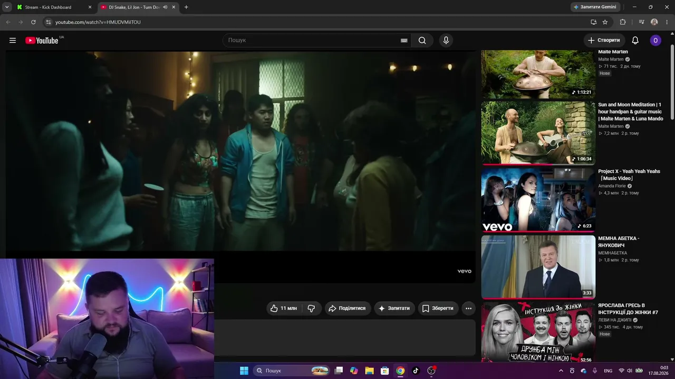Open Microsoft Store from the taskbar
The height and width of the screenshot is (379, 675).
coord(385,371)
